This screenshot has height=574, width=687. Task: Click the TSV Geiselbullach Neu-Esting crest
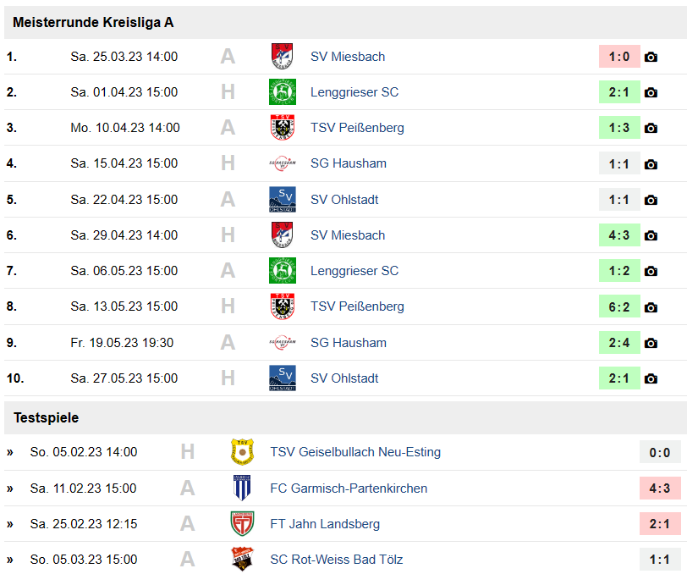click(242, 452)
